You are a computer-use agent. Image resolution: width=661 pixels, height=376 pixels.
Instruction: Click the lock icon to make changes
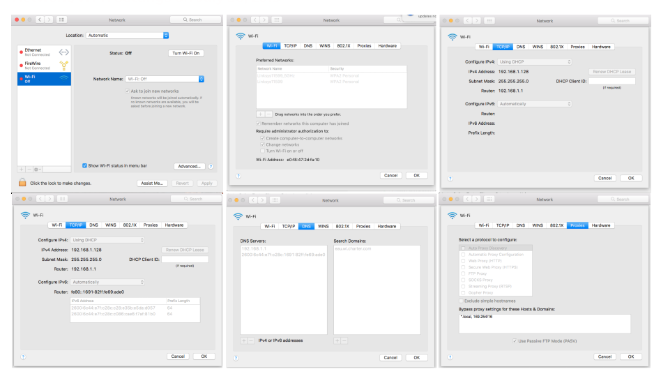click(22, 183)
